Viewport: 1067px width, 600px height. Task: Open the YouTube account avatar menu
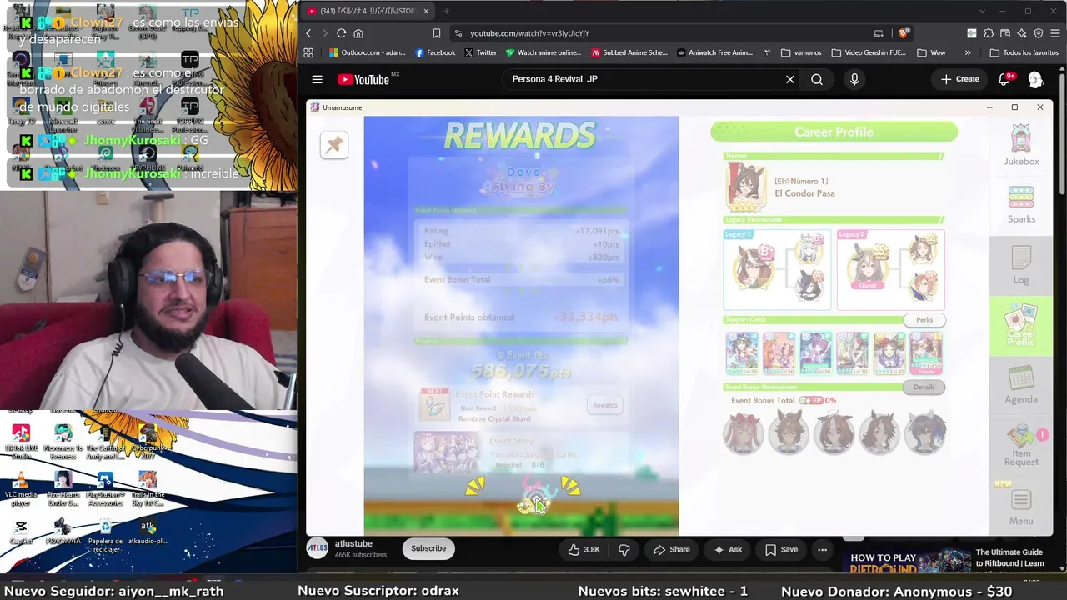click(x=1035, y=79)
